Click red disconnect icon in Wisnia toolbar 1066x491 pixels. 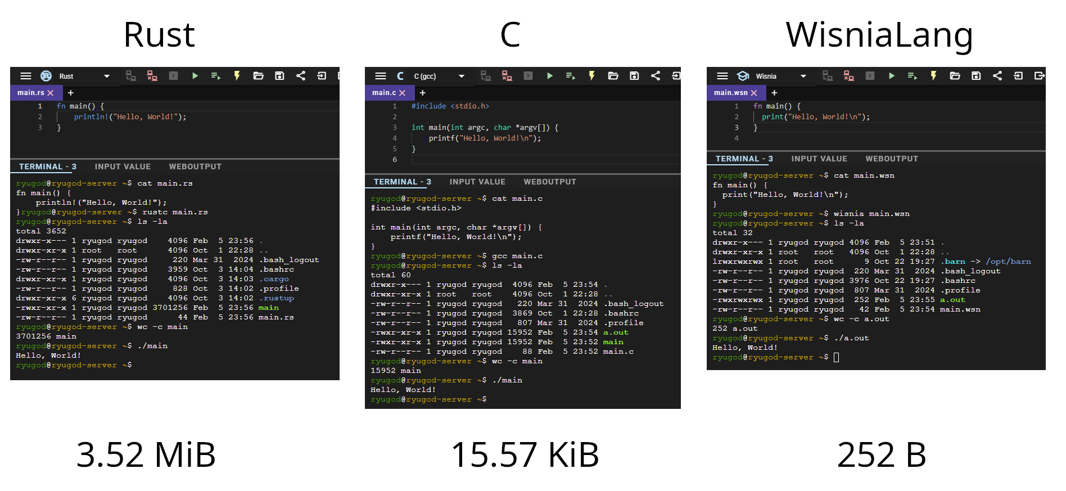[848, 76]
